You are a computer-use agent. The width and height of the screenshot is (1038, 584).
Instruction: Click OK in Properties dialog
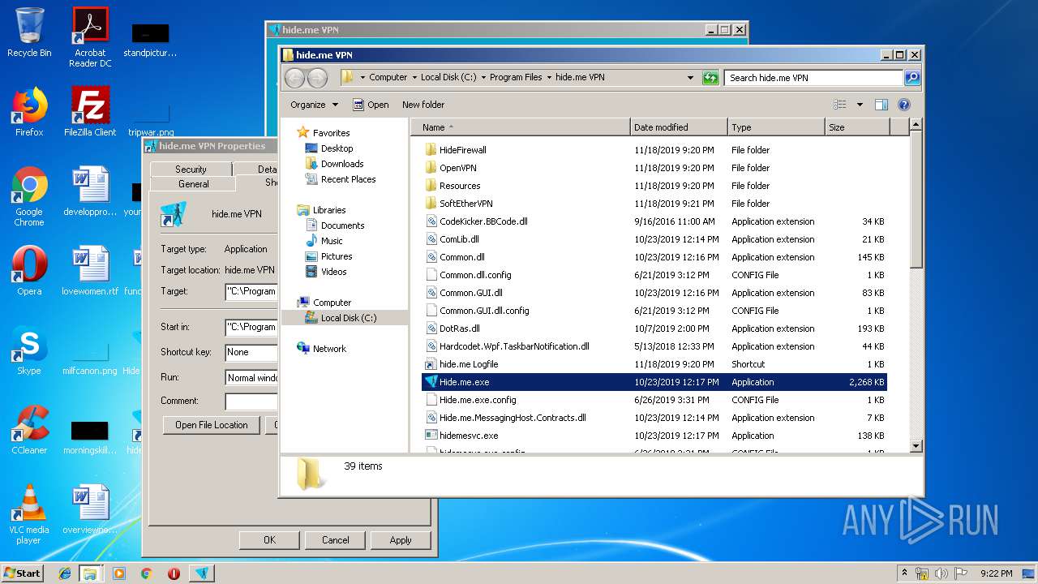269,540
